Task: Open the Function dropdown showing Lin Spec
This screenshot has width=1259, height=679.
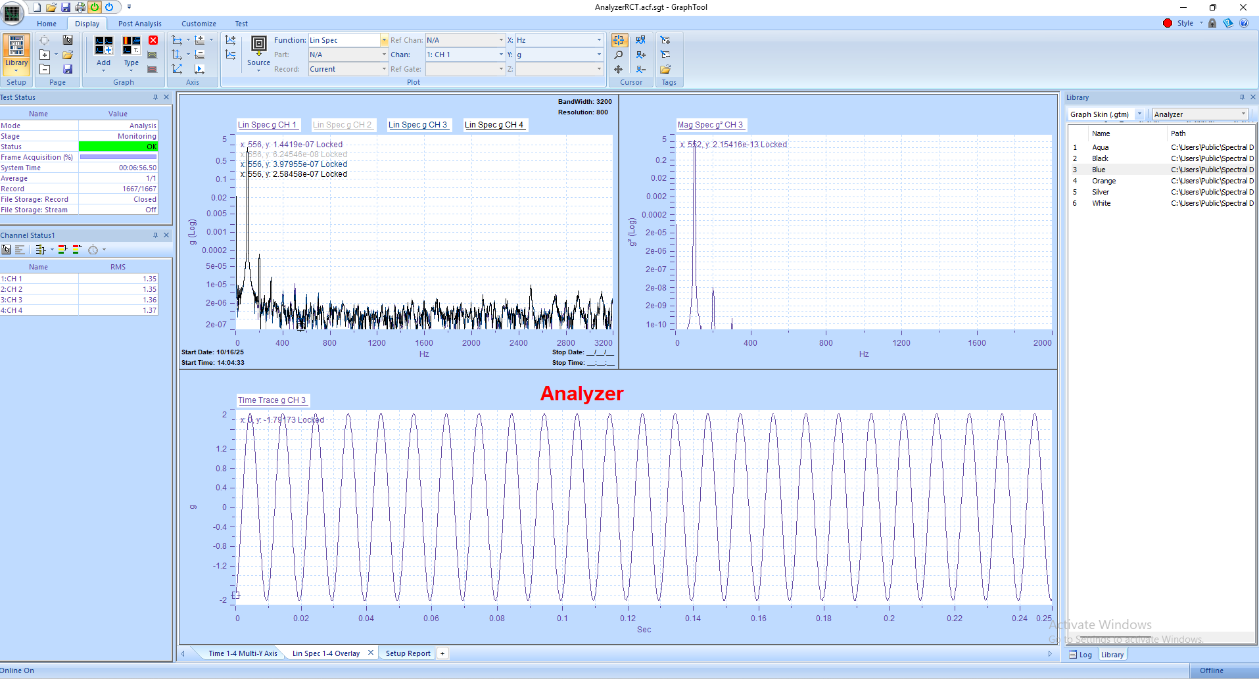Action: 384,39
